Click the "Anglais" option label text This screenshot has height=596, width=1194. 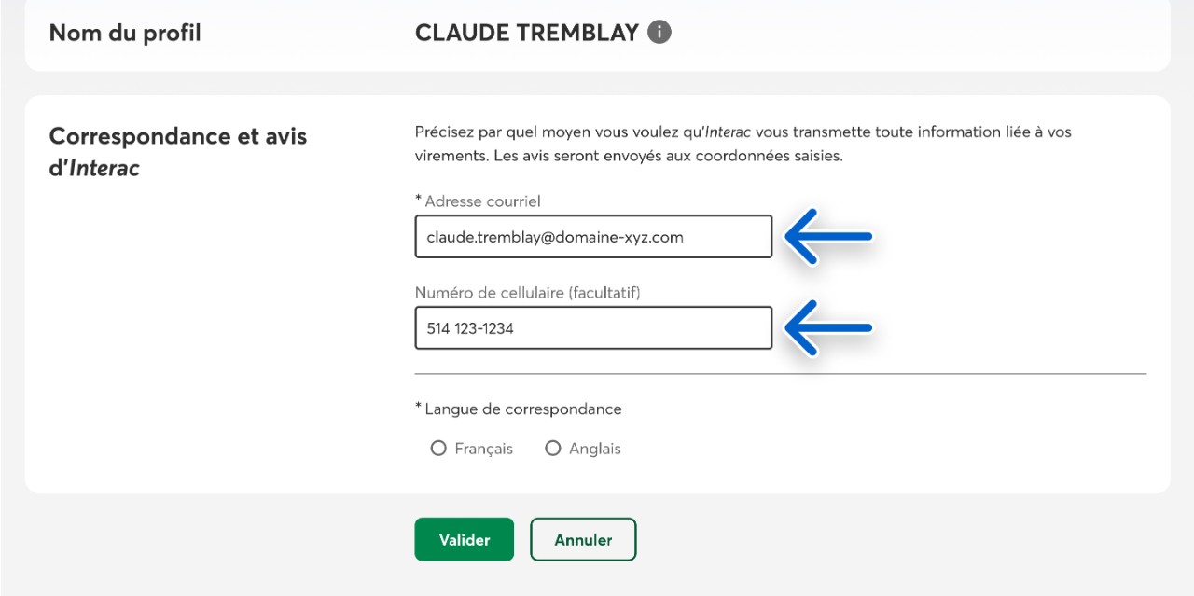pyautogui.click(x=595, y=449)
